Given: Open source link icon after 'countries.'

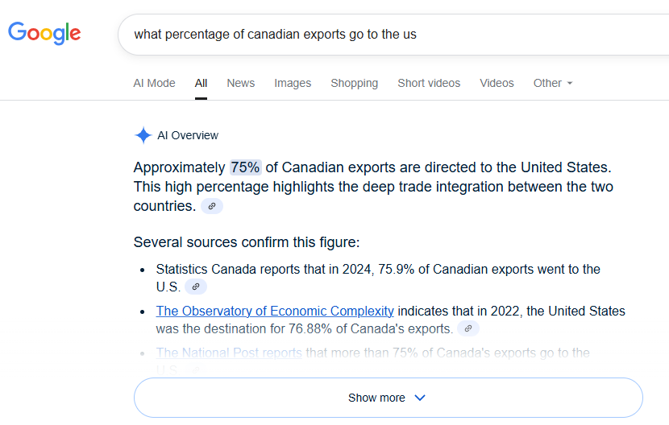Looking at the screenshot, I should (212, 206).
